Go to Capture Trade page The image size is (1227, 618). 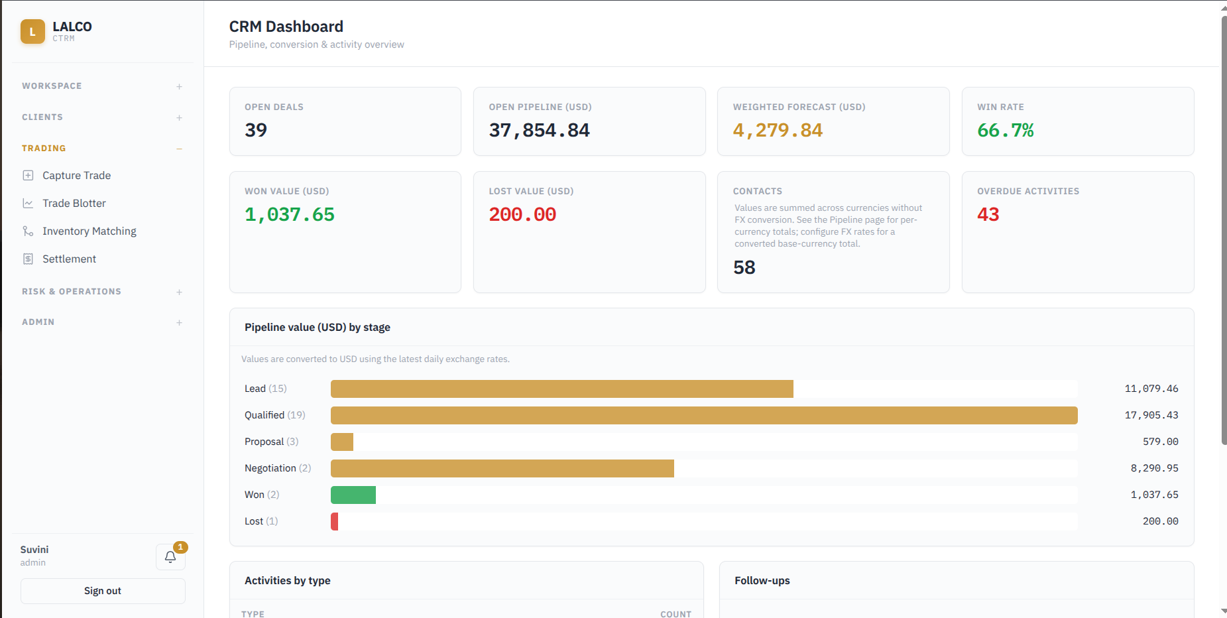(x=76, y=176)
